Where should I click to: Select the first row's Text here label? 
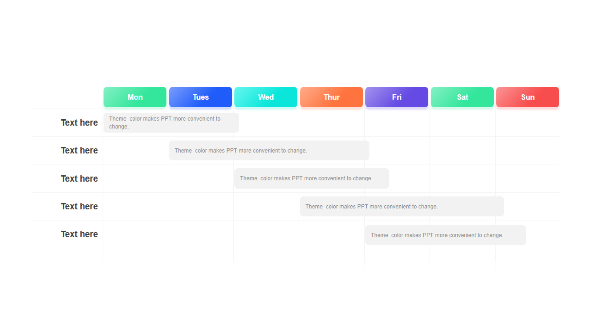click(79, 123)
